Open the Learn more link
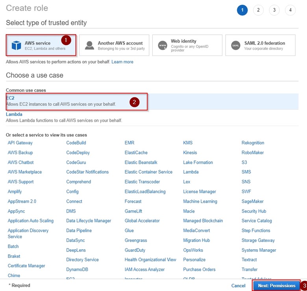307x291 pixels. coord(122,62)
